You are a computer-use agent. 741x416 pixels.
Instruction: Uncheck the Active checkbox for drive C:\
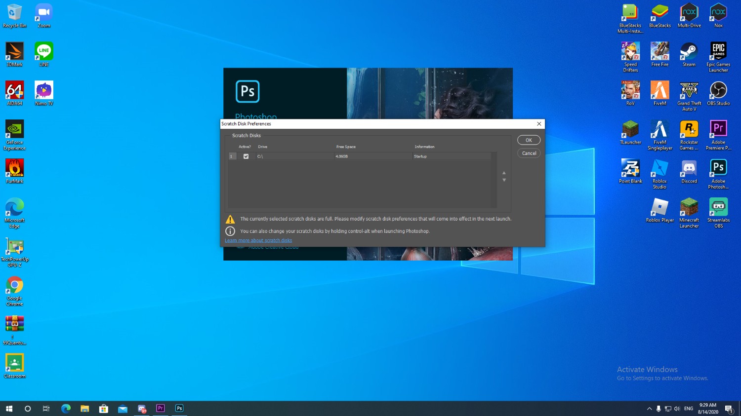pyautogui.click(x=246, y=156)
